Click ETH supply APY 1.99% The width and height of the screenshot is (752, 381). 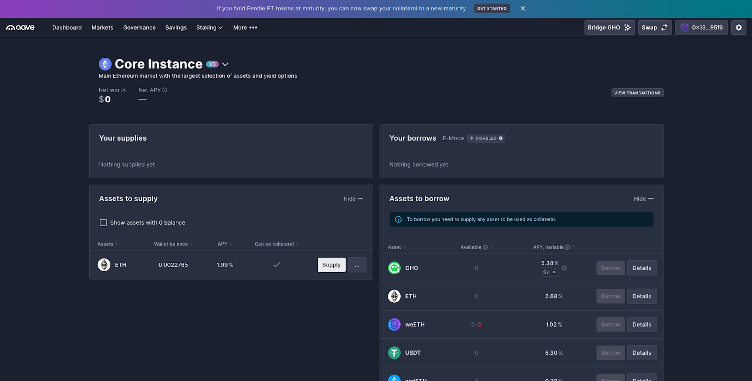pyautogui.click(x=225, y=265)
